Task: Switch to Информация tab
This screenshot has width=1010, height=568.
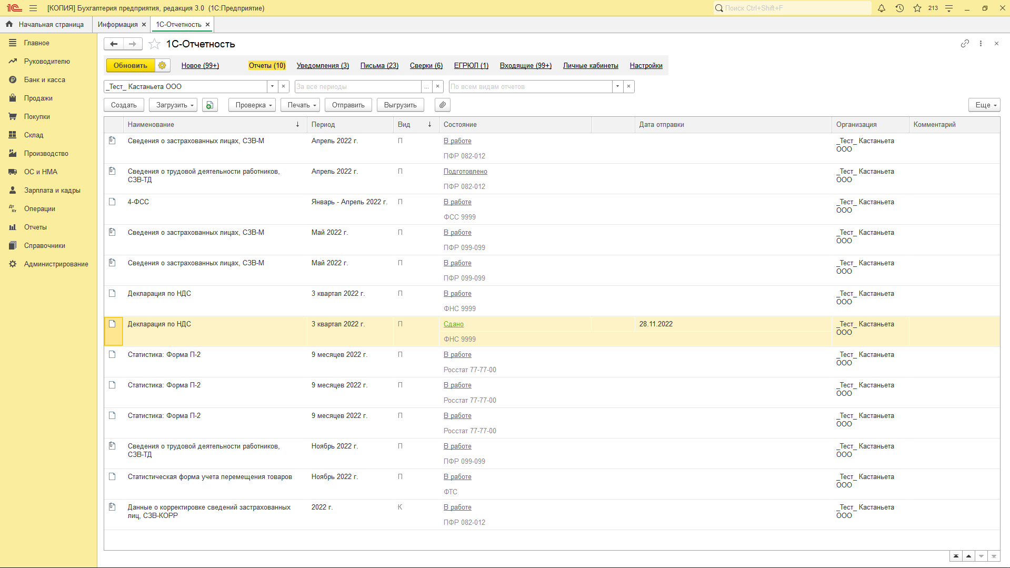Action: (117, 25)
